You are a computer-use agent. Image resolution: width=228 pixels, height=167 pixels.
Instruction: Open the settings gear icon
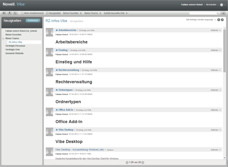(x=221, y=5)
